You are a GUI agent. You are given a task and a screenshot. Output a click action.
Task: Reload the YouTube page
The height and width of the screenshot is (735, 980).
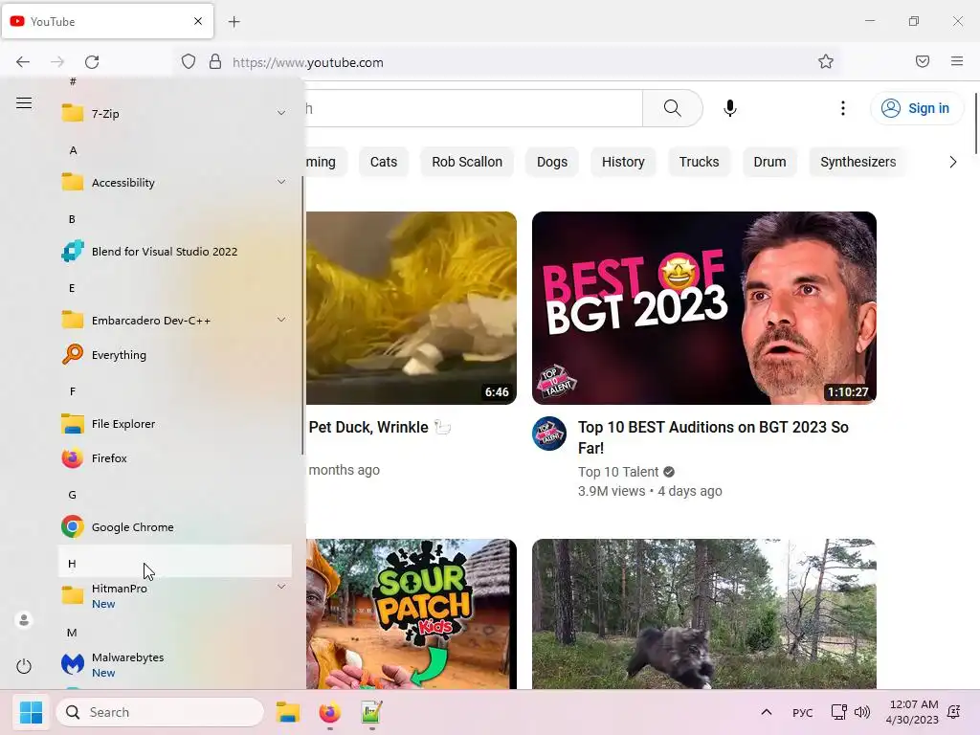click(92, 62)
